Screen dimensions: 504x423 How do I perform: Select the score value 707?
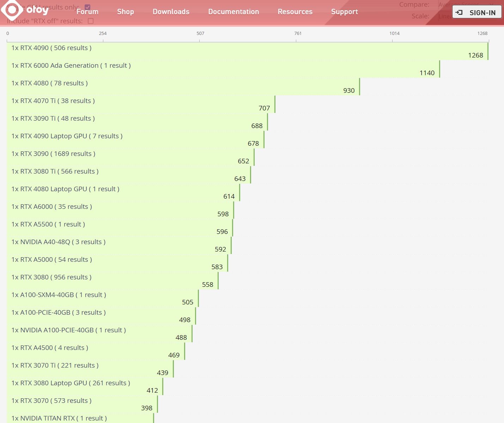pos(265,108)
